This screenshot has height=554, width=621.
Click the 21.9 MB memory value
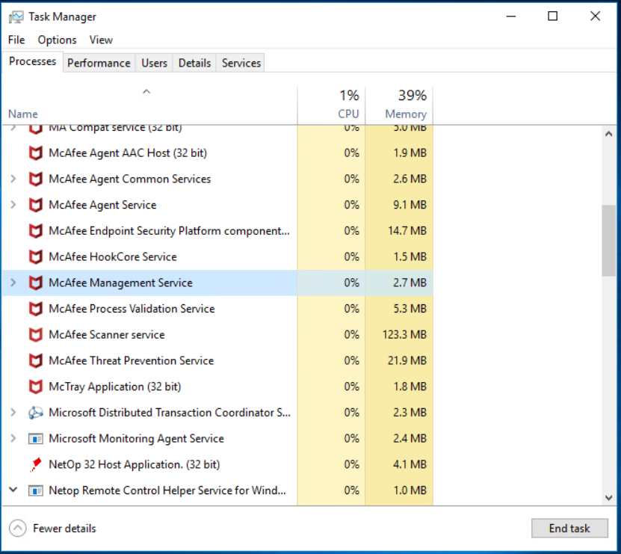click(407, 360)
